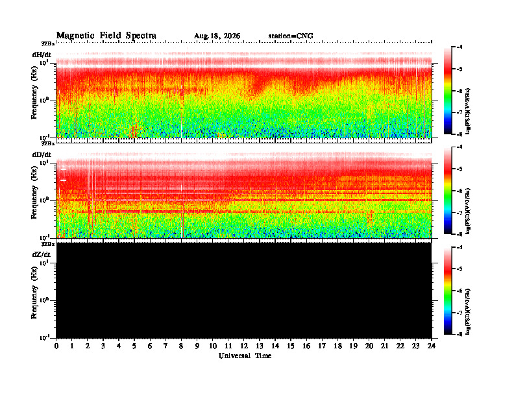Click the hour 14 tick label
514x397 pixels.
(275, 346)
